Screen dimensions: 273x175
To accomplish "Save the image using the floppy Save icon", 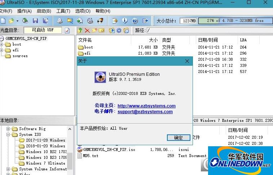I will coord(35,21).
